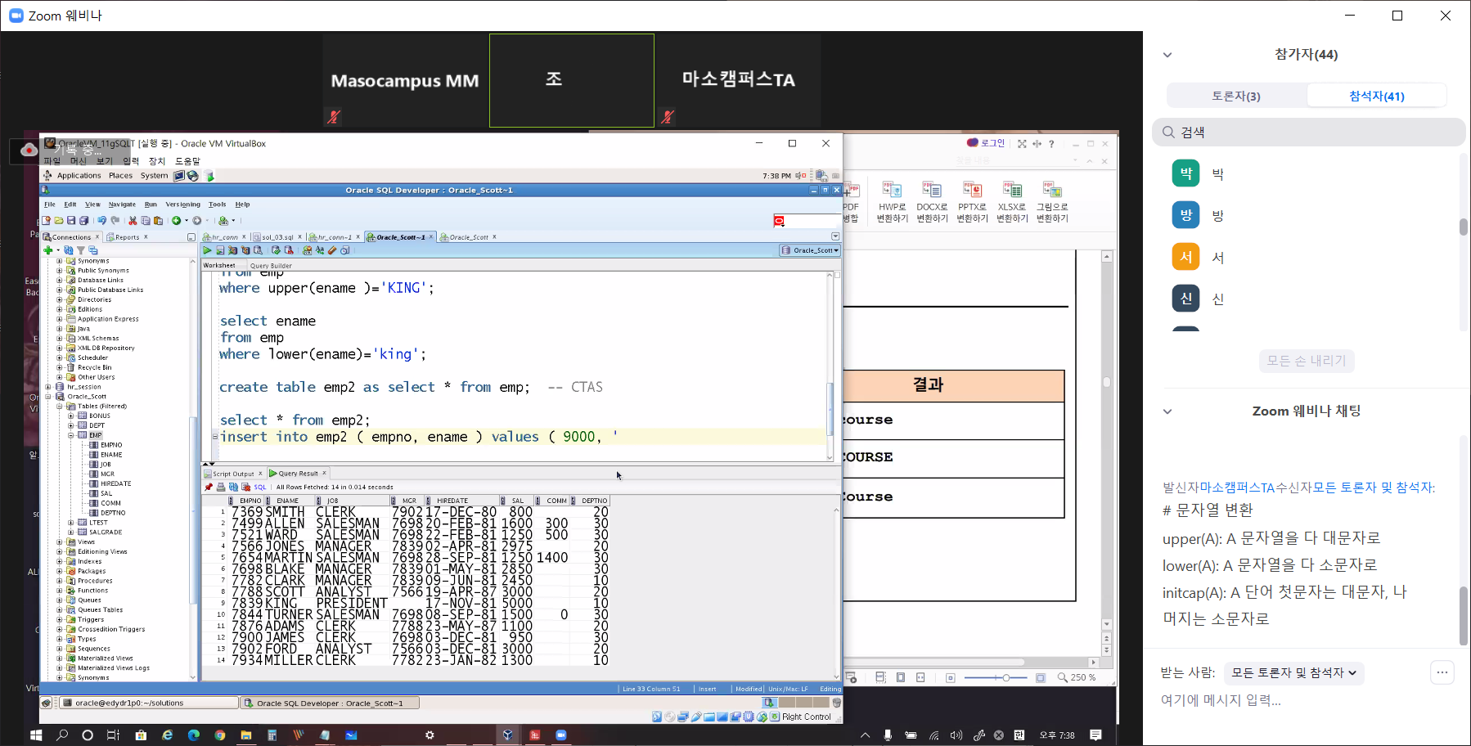The image size is (1471, 746).
Task: Click the Filter funnel icon in Connections
Action: pos(81,250)
